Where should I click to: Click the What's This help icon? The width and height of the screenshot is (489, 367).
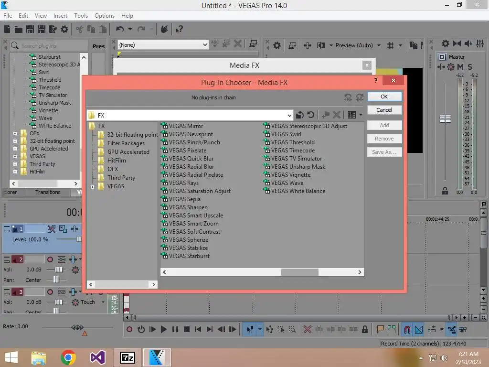point(180,29)
